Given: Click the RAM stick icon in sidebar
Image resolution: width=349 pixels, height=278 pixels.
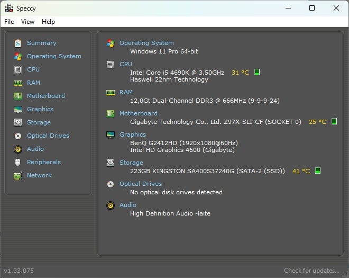Looking at the screenshot, I should pos(18,83).
